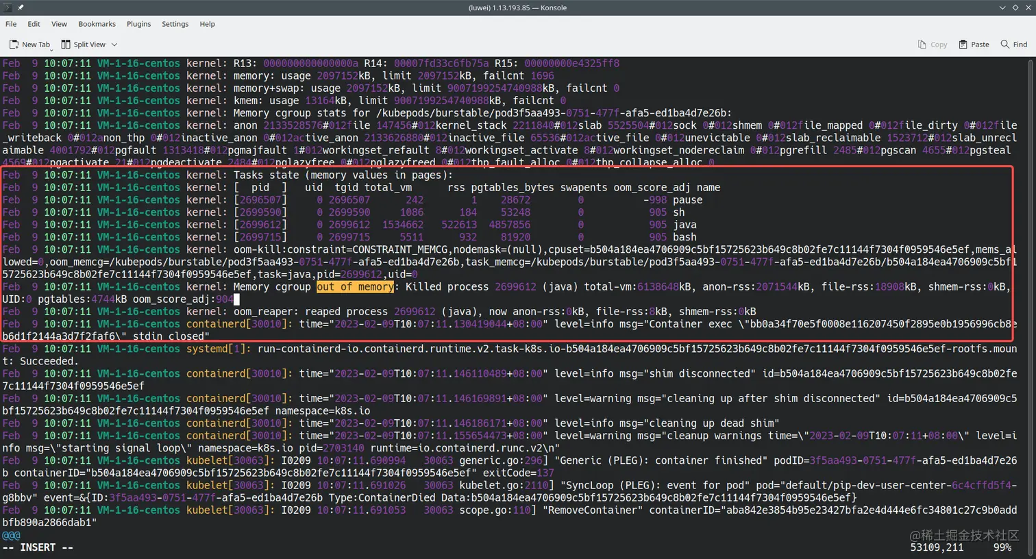The height and width of the screenshot is (559, 1036).
Task: Open the Settings menu
Action: coord(175,24)
